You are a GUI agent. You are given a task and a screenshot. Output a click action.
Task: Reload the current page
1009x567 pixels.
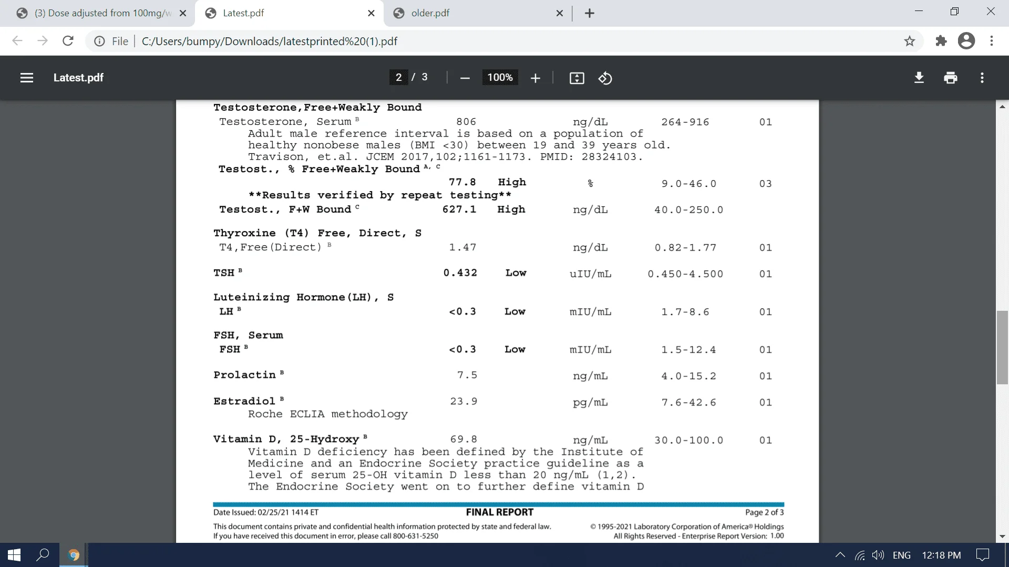pyautogui.click(x=68, y=41)
